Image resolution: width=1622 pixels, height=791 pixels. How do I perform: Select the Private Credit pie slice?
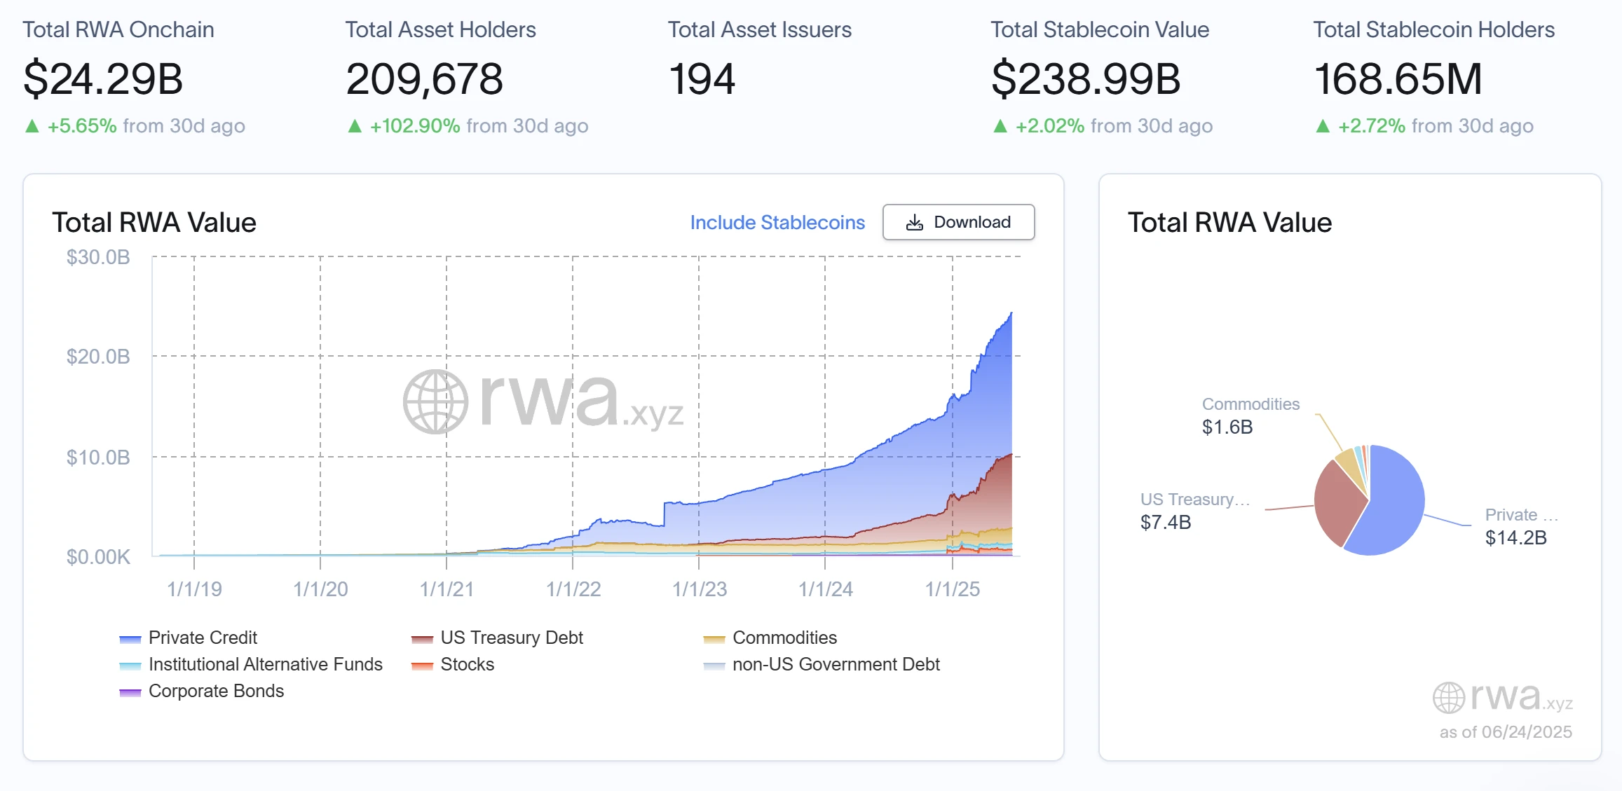point(1391,497)
